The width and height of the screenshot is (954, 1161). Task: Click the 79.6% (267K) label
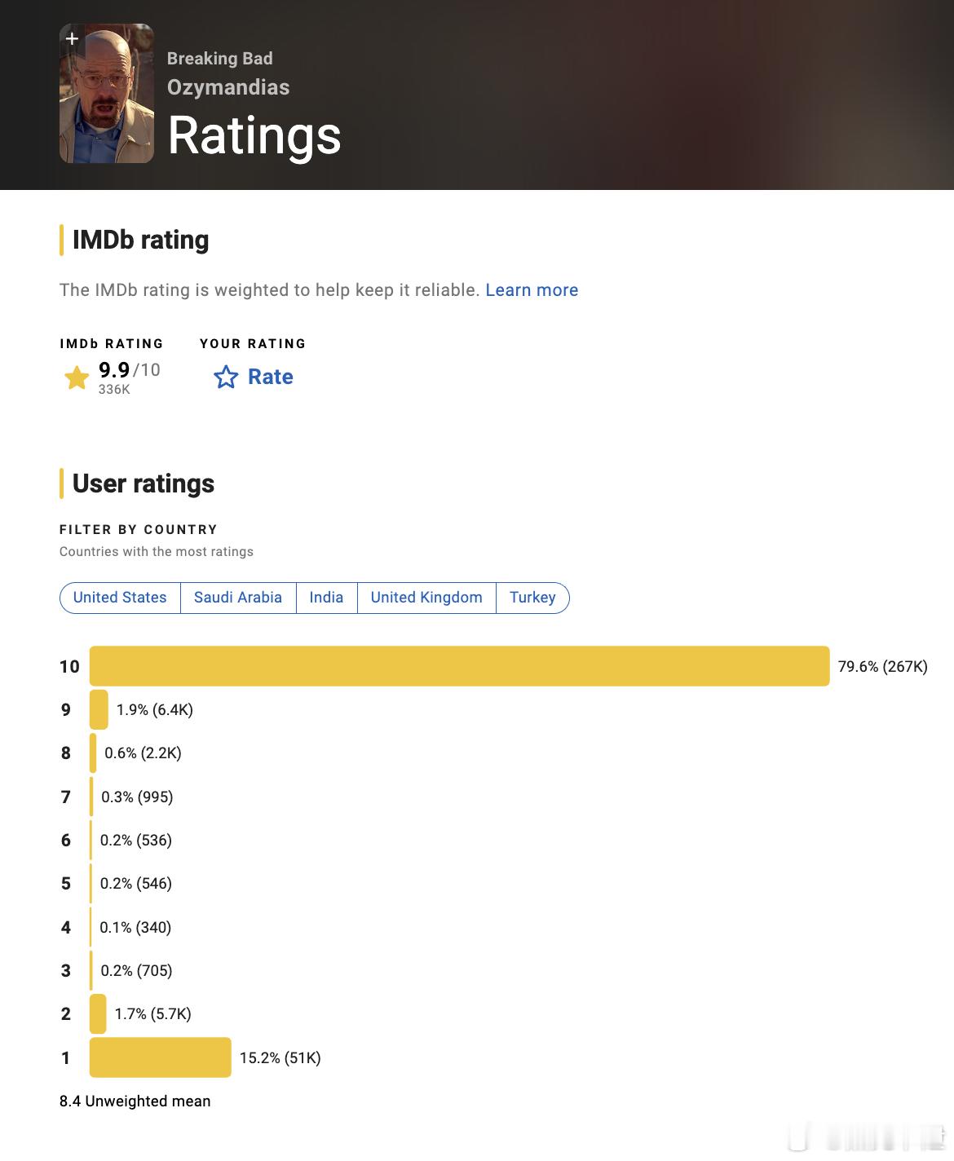click(883, 667)
